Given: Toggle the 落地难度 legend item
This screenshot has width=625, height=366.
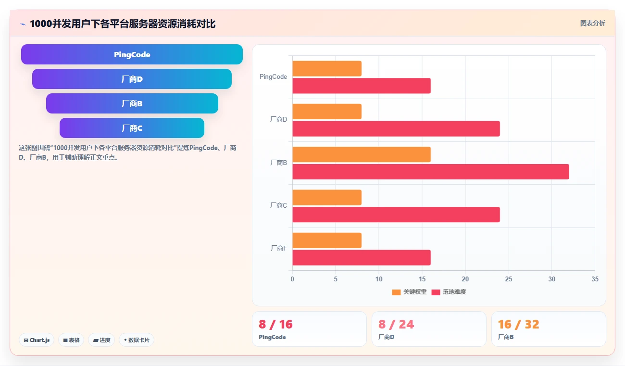Looking at the screenshot, I should pyautogui.click(x=449, y=292).
